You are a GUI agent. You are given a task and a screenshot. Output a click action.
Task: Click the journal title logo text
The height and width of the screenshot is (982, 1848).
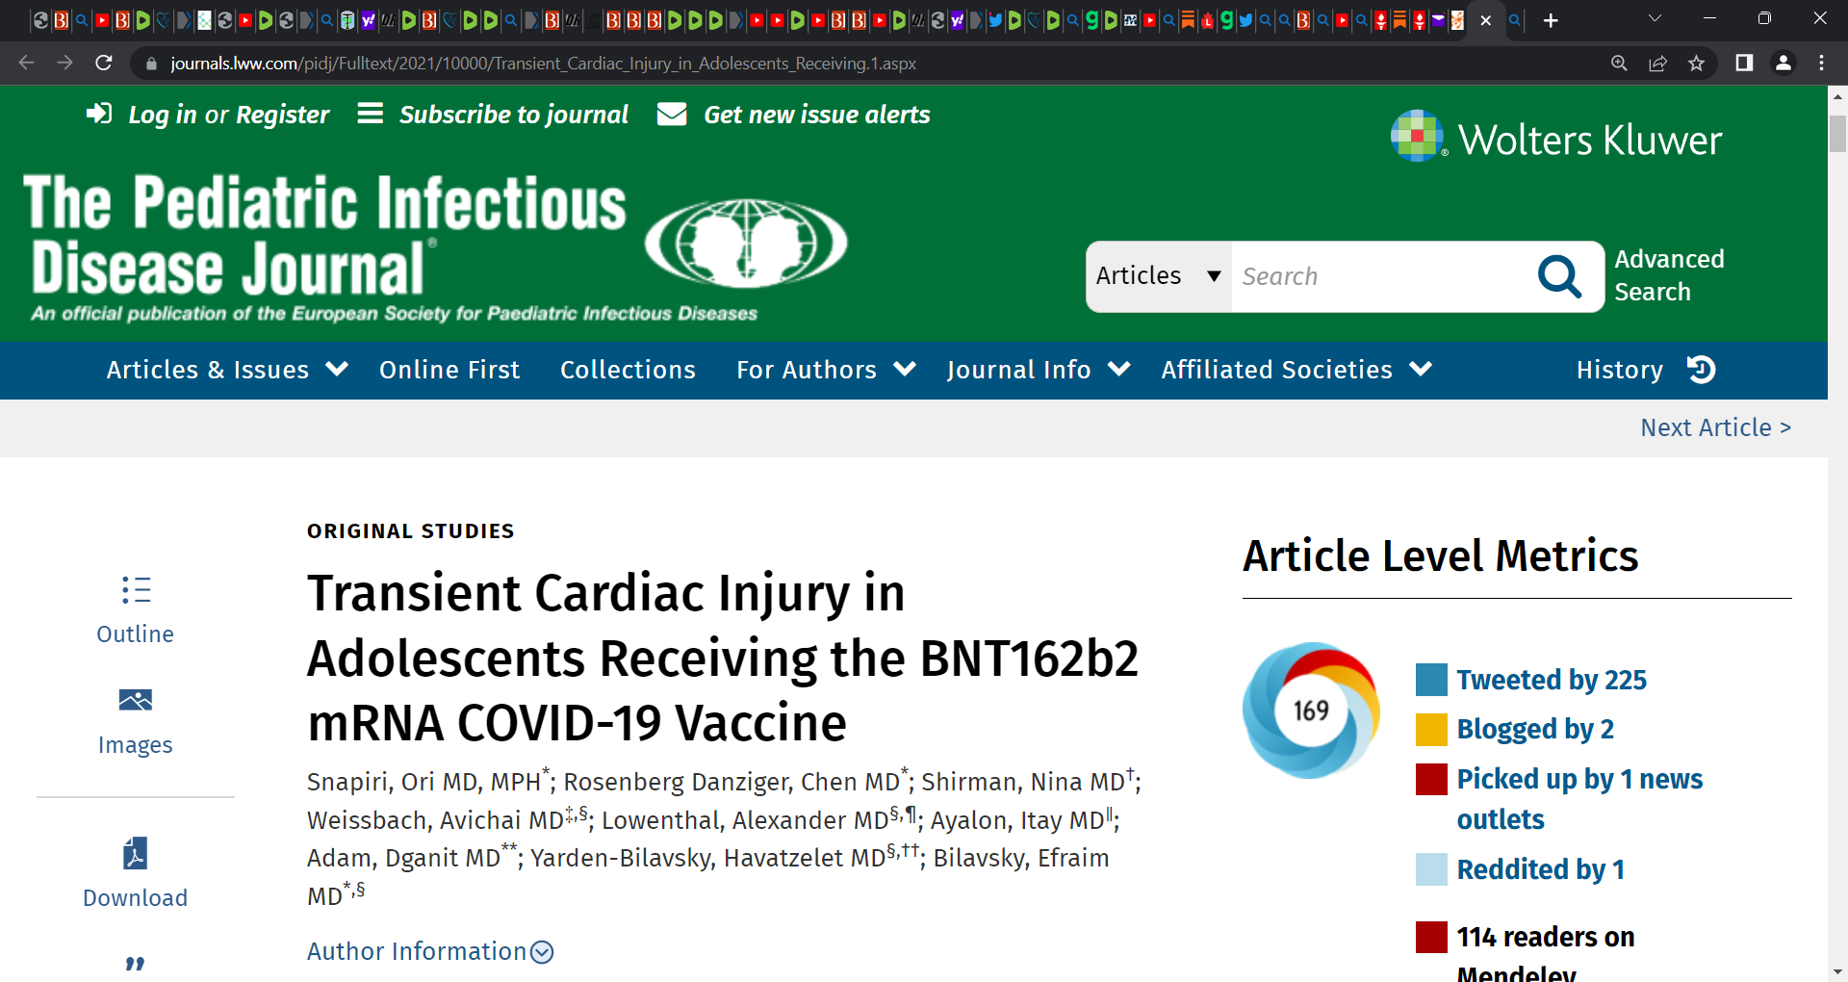click(x=324, y=235)
